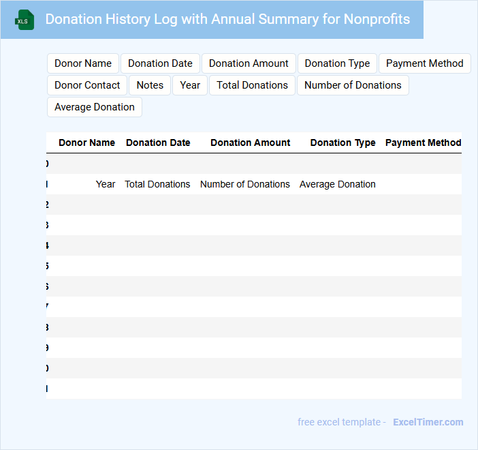Click the Donation Date column header
Image resolution: width=478 pixels, height=450 pixels.
[158, 142]
